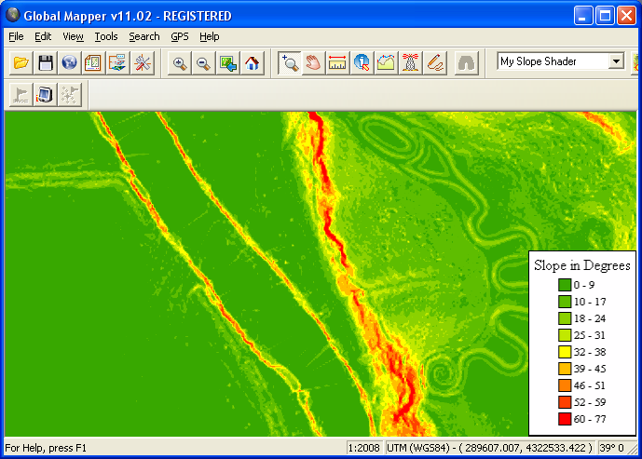Open the GPS menu
This screenshot has width=642, height=459.
180,36
